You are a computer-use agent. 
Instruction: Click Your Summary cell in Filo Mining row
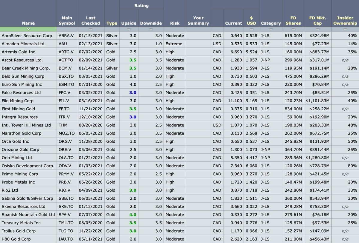(x=198, y=101)
